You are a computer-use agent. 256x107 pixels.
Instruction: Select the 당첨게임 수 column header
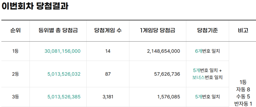[x=108, y=31]
